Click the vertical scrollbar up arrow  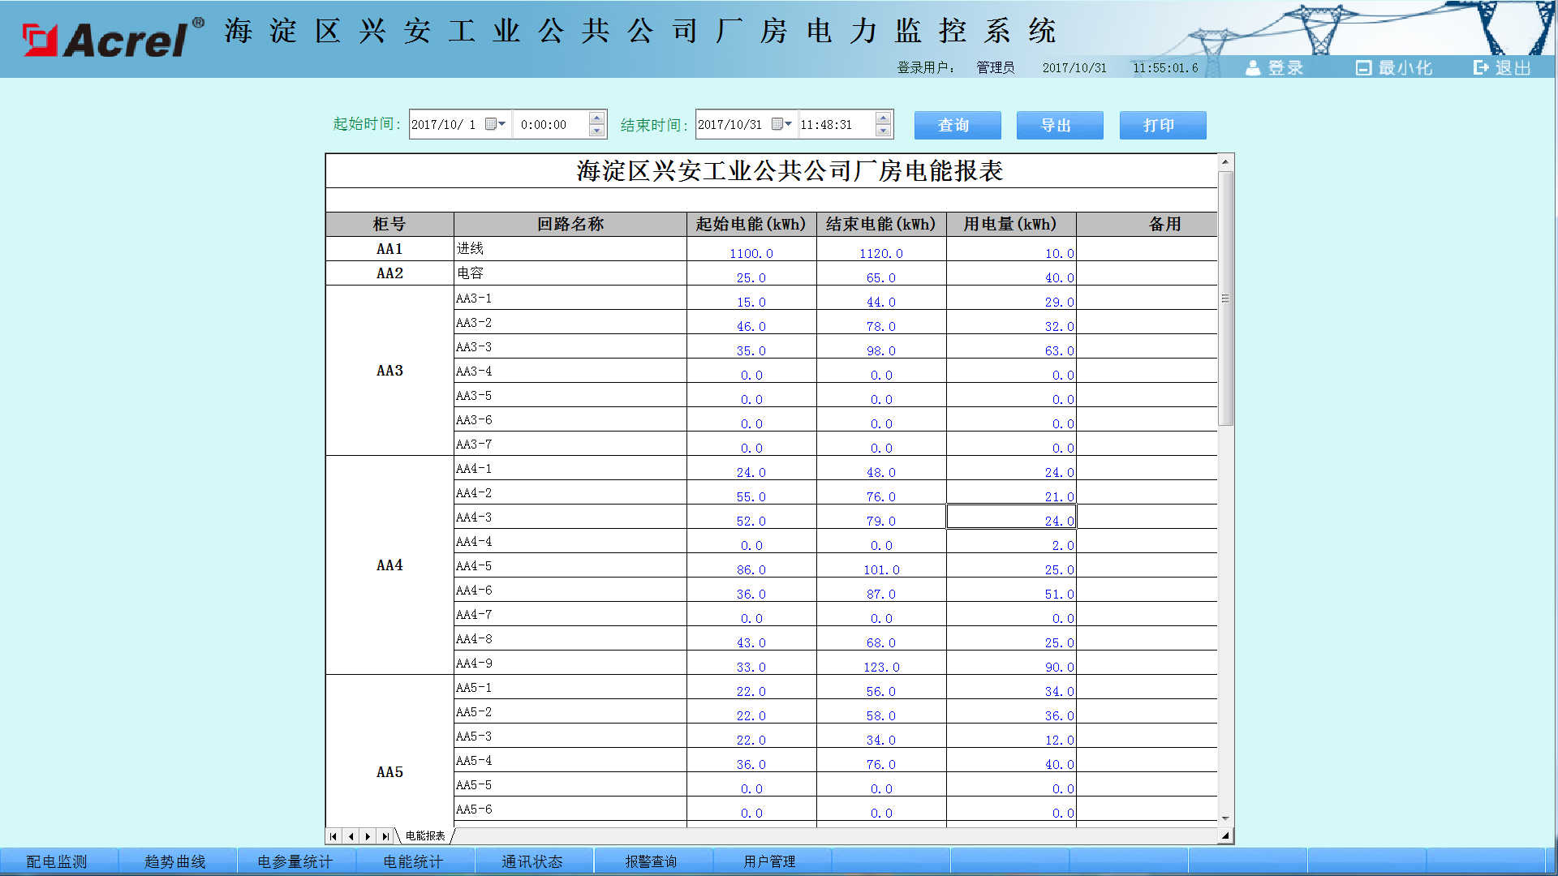(x=1225, y=162)
